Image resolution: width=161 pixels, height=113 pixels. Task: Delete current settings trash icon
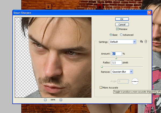(146, 42)
